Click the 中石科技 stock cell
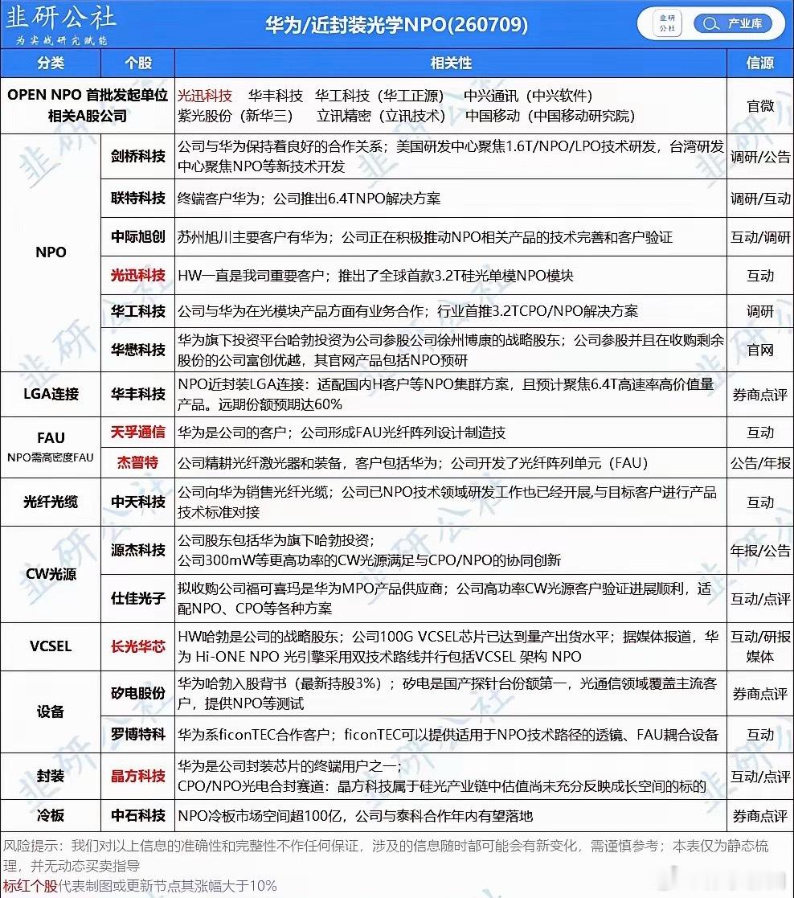The height and width of the screenshot is (898, 794). pos(138,815)
